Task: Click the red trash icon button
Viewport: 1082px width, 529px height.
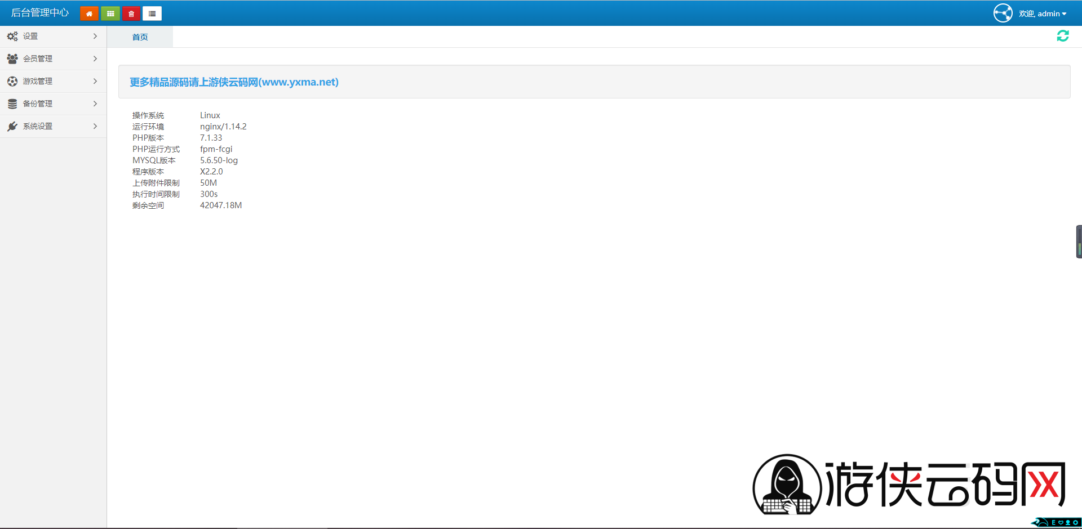Action: point(131,14)
